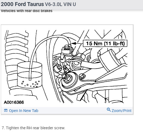Click the torque callout arrowhead
The image size is (143, 132).
point(74,44)
